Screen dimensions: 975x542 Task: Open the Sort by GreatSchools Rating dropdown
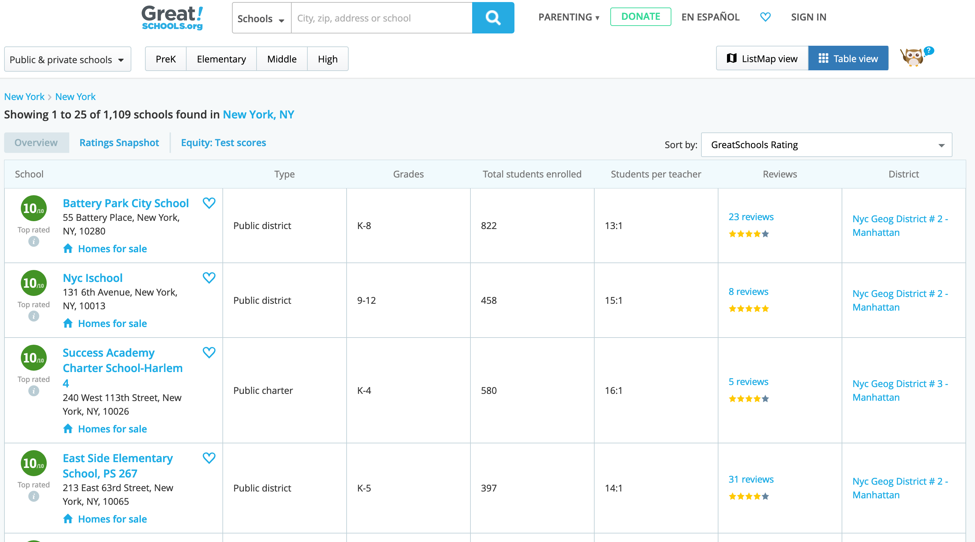pyautogui.click(x=826, y=145)
